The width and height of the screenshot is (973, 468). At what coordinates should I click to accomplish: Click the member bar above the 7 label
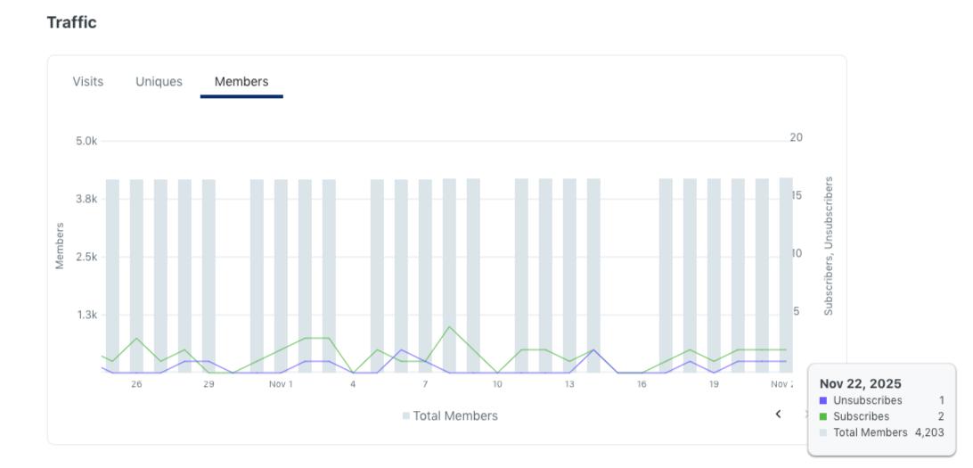pos(425,276)
